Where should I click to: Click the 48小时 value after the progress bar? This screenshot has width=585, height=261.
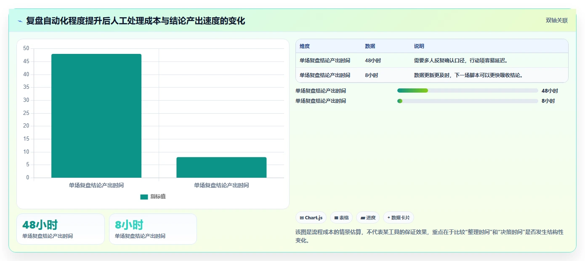(550, 91)
